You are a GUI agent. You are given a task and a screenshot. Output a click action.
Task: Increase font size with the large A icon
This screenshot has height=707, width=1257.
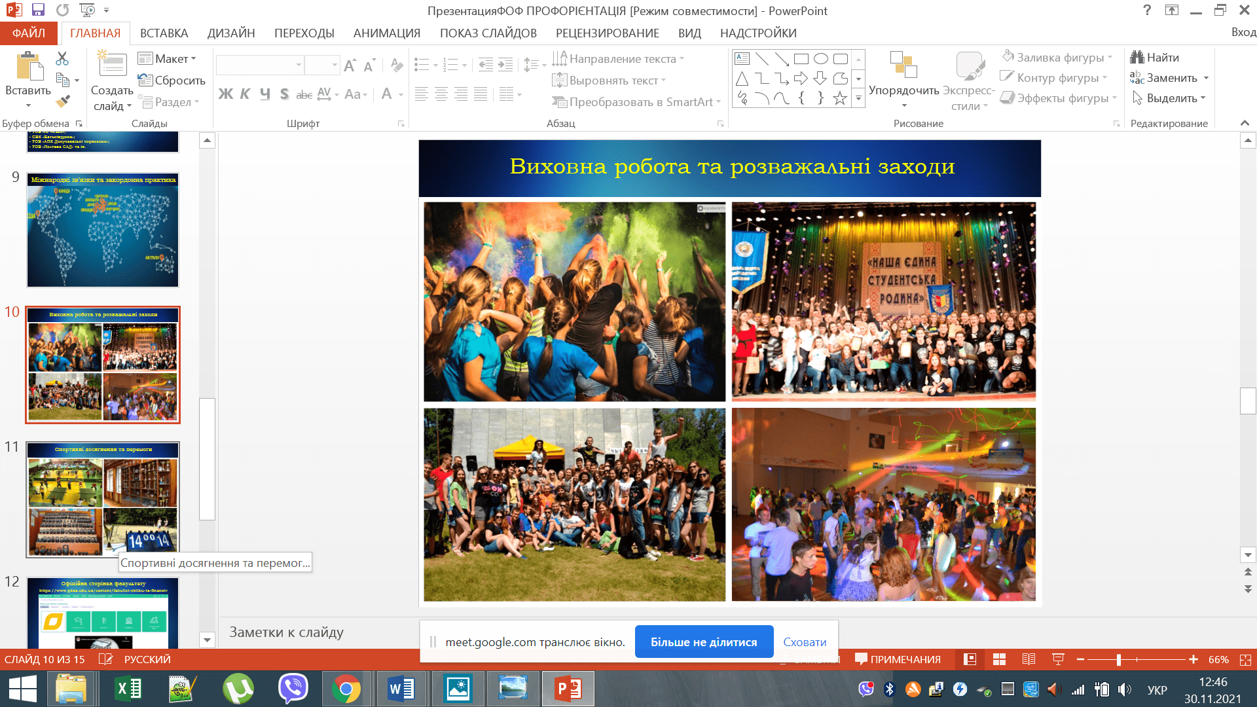coord(350,65)
